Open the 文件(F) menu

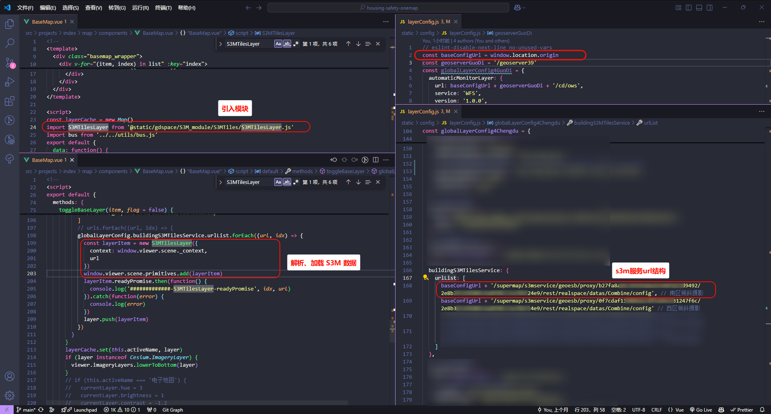pyautogui.click(x=25, y=8)
